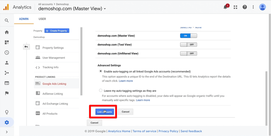Click the Analytics logo icon
This screenshot has width=271, height=136.
[x=6, y=7]
